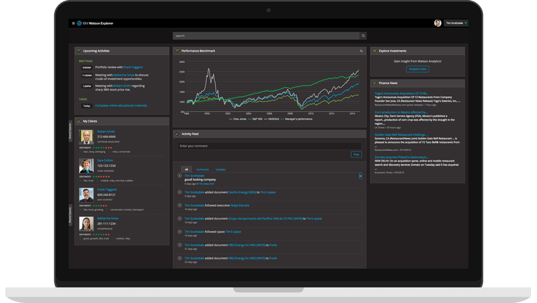The height and width of the screenshot is (303, 537).
Task: Open Shared Spaces side tab beside Katherine Snow
Action: click(70, 215)
